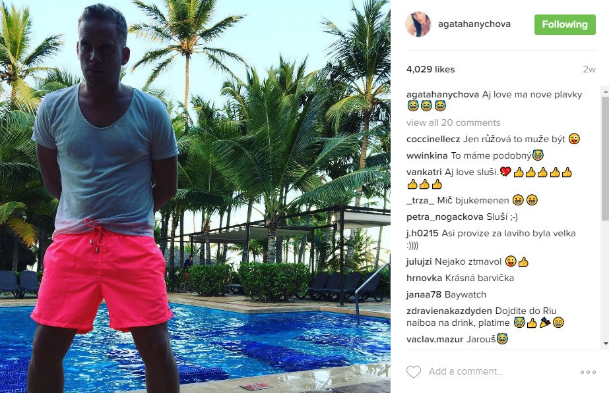Click the 2w post timestamp
The image size is (609, 393).
[x=589, y=69]
